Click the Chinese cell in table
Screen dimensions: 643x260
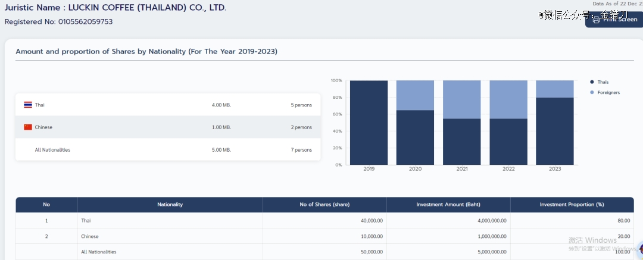click(x=170, y=236)
